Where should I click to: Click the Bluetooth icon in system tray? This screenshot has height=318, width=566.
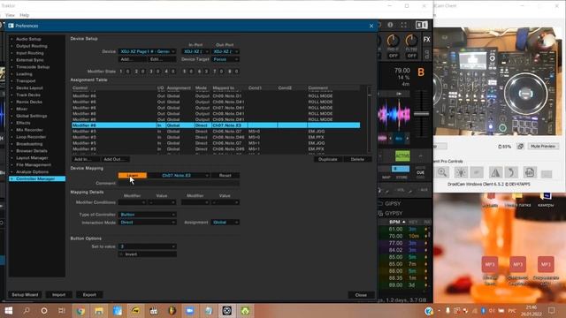tap(483, 311)
